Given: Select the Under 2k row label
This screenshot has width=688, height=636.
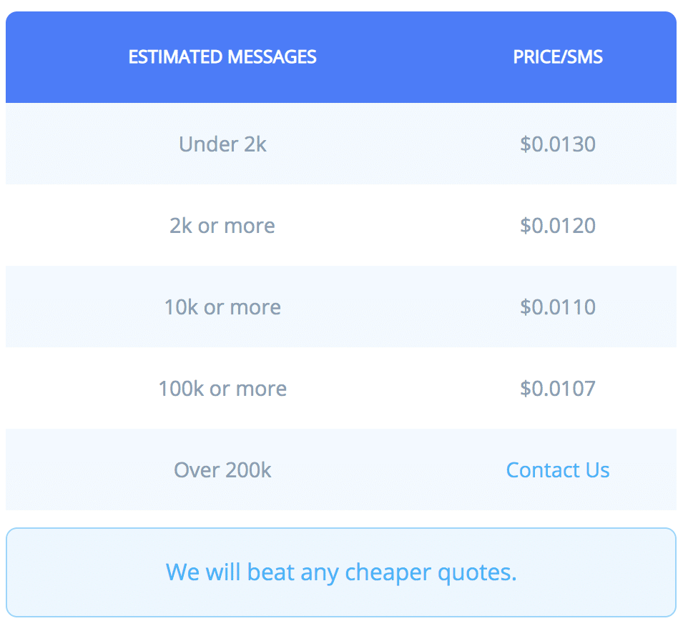Looking at the screenshot, I should click(222, 144).
